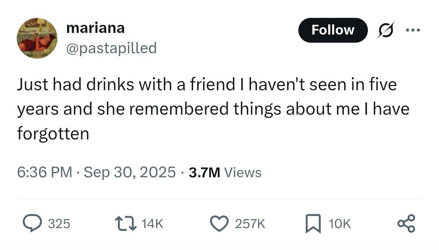Open the three-dot more options menu
The image size is (439, 250).
pos(413,30)
